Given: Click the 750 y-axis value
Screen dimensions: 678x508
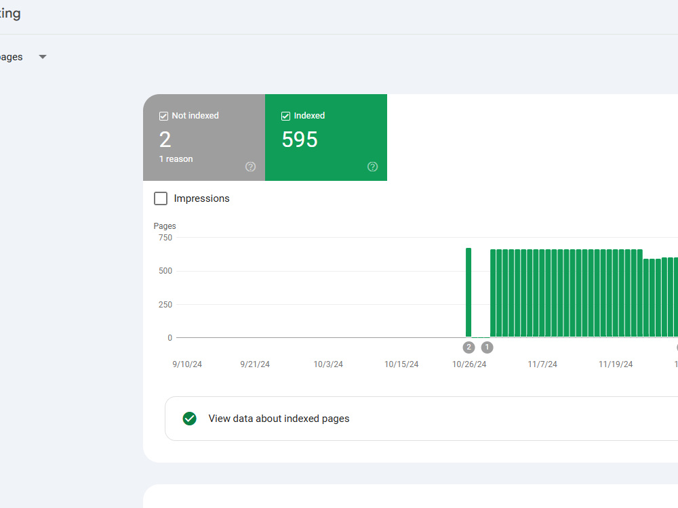Looking at the screenshot, I should click(x=165, y=238).
